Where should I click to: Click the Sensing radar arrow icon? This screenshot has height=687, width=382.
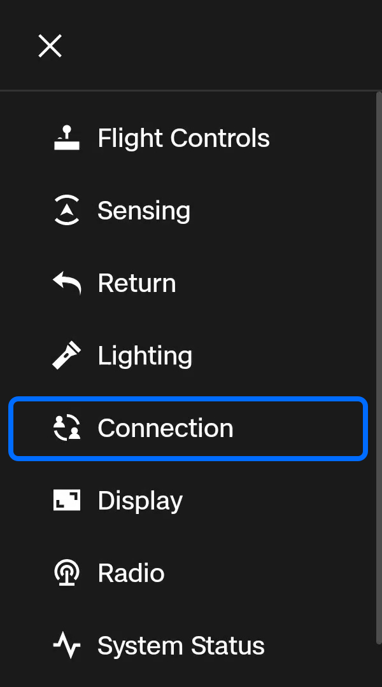[66, 211]
